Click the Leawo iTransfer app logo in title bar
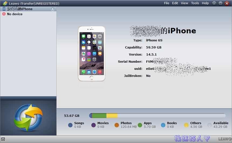This screenshot has width=232, height=143. pos(5,3)
